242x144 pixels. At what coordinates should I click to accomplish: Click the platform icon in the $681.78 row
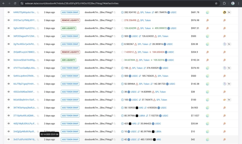coord(207,12)
